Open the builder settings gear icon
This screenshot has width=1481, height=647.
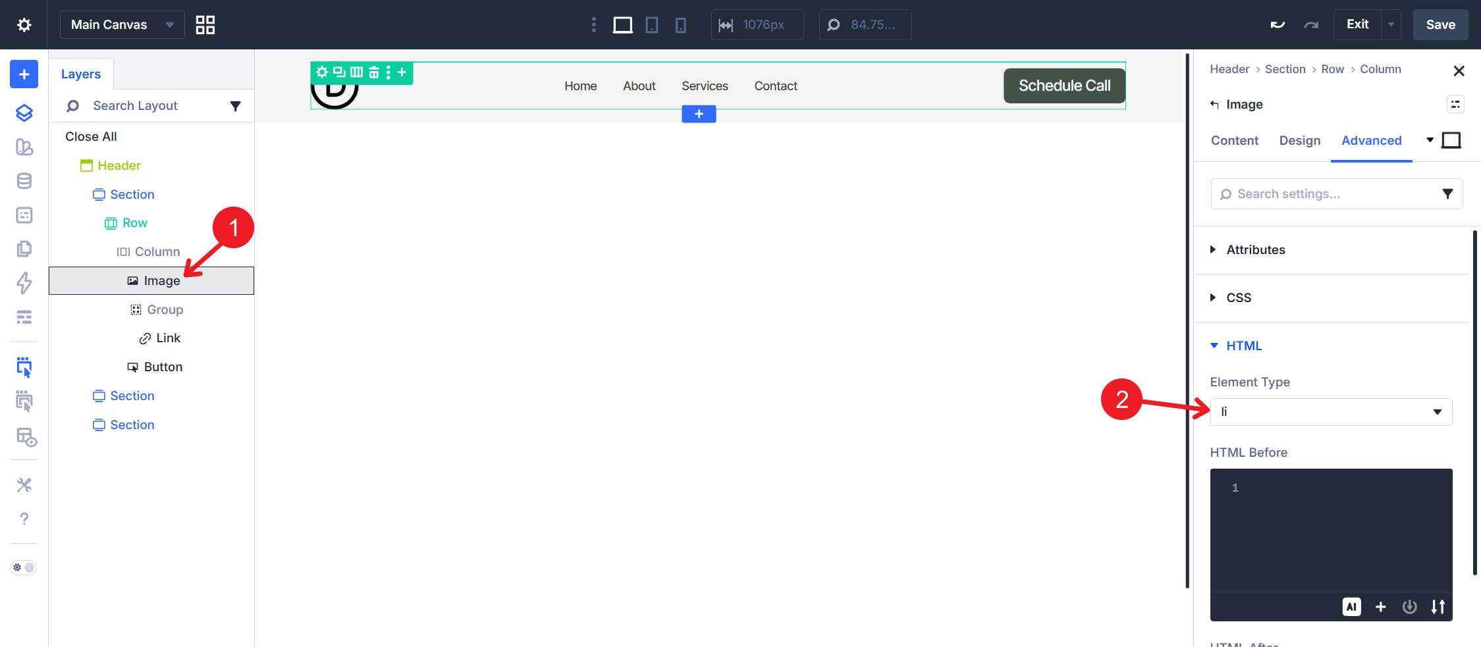tap(24, 25)
